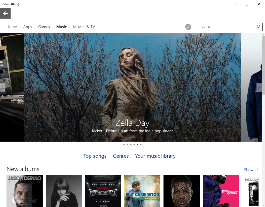The image size is (265, 207).
Task: Go to the Home section
Action: pyautogui.click(x=12, y=27)
